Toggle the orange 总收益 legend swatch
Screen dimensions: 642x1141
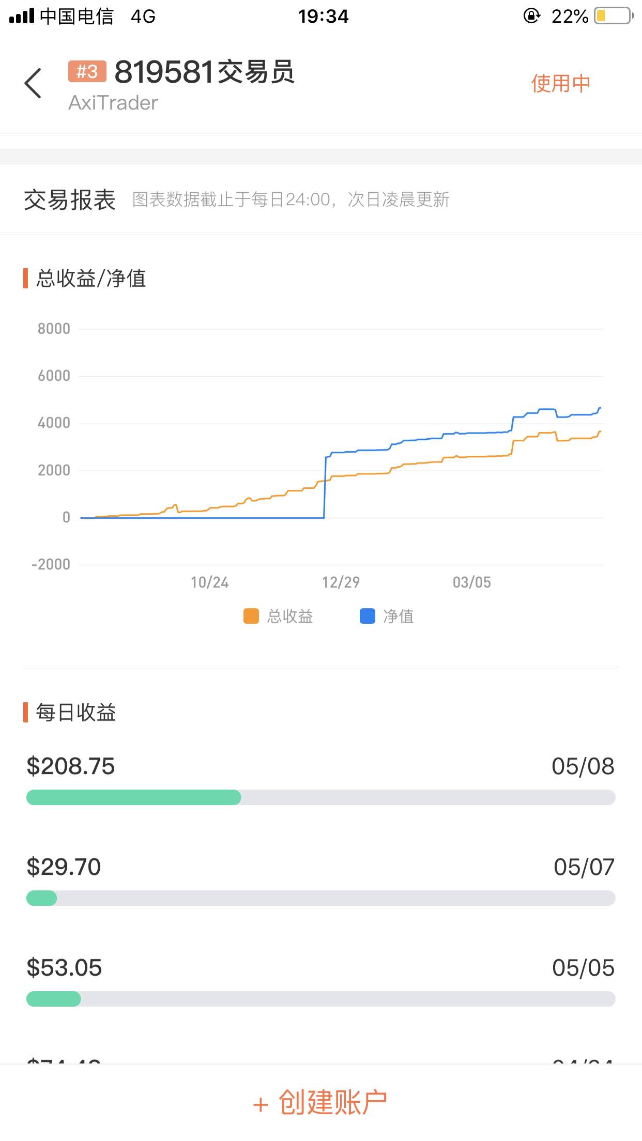[x=251, y=616]
